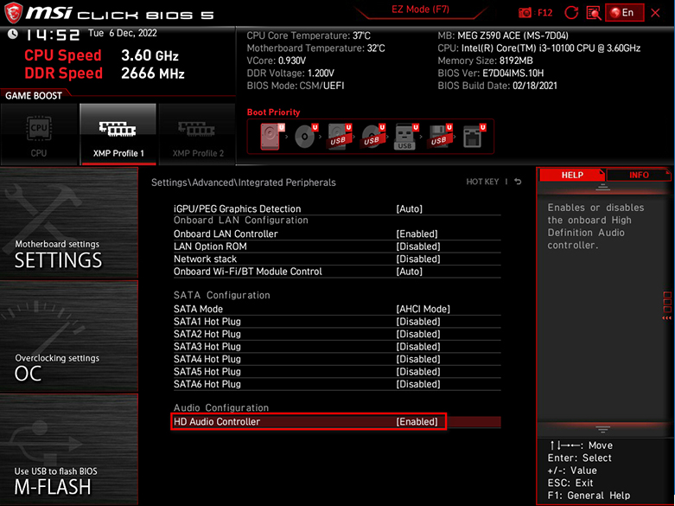Click the help panel bottom grip handle
675x506 pixels.
[x=602, y=429]
